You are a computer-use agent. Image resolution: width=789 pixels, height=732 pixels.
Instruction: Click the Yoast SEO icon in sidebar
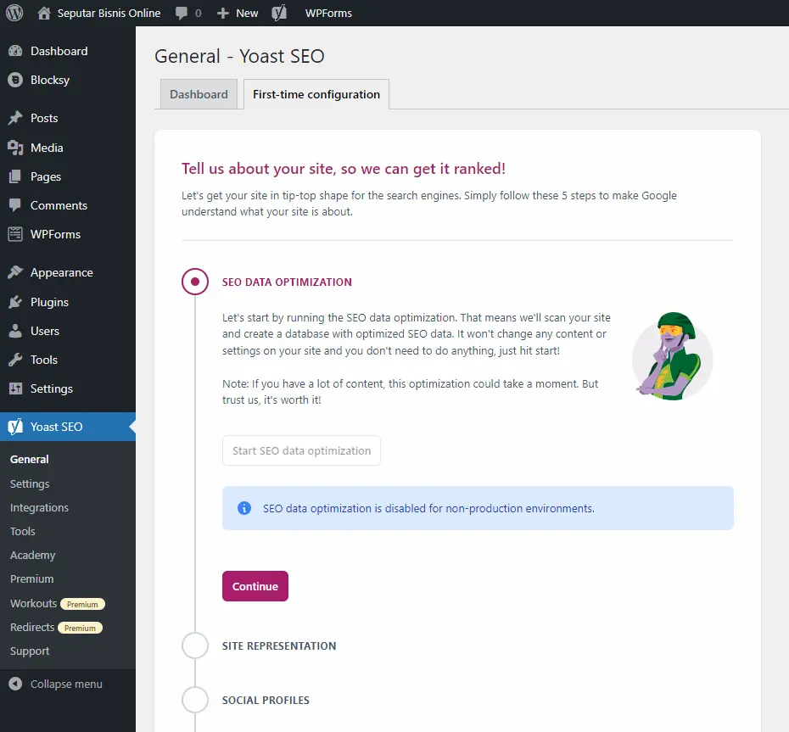pos(15,427)
